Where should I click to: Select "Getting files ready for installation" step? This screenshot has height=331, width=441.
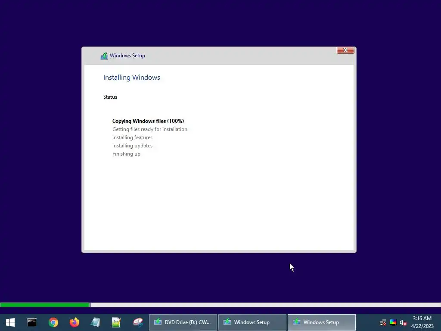click(149, 129)
